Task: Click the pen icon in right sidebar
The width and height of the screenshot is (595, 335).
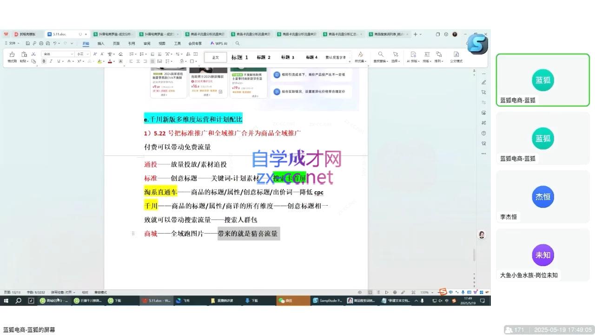Action: [x=484, y=82]
